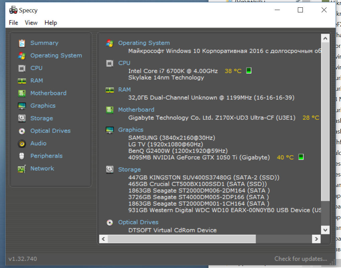Click the horizontal scrollbar left arrow
341x268 pixels.
(103, 239)
